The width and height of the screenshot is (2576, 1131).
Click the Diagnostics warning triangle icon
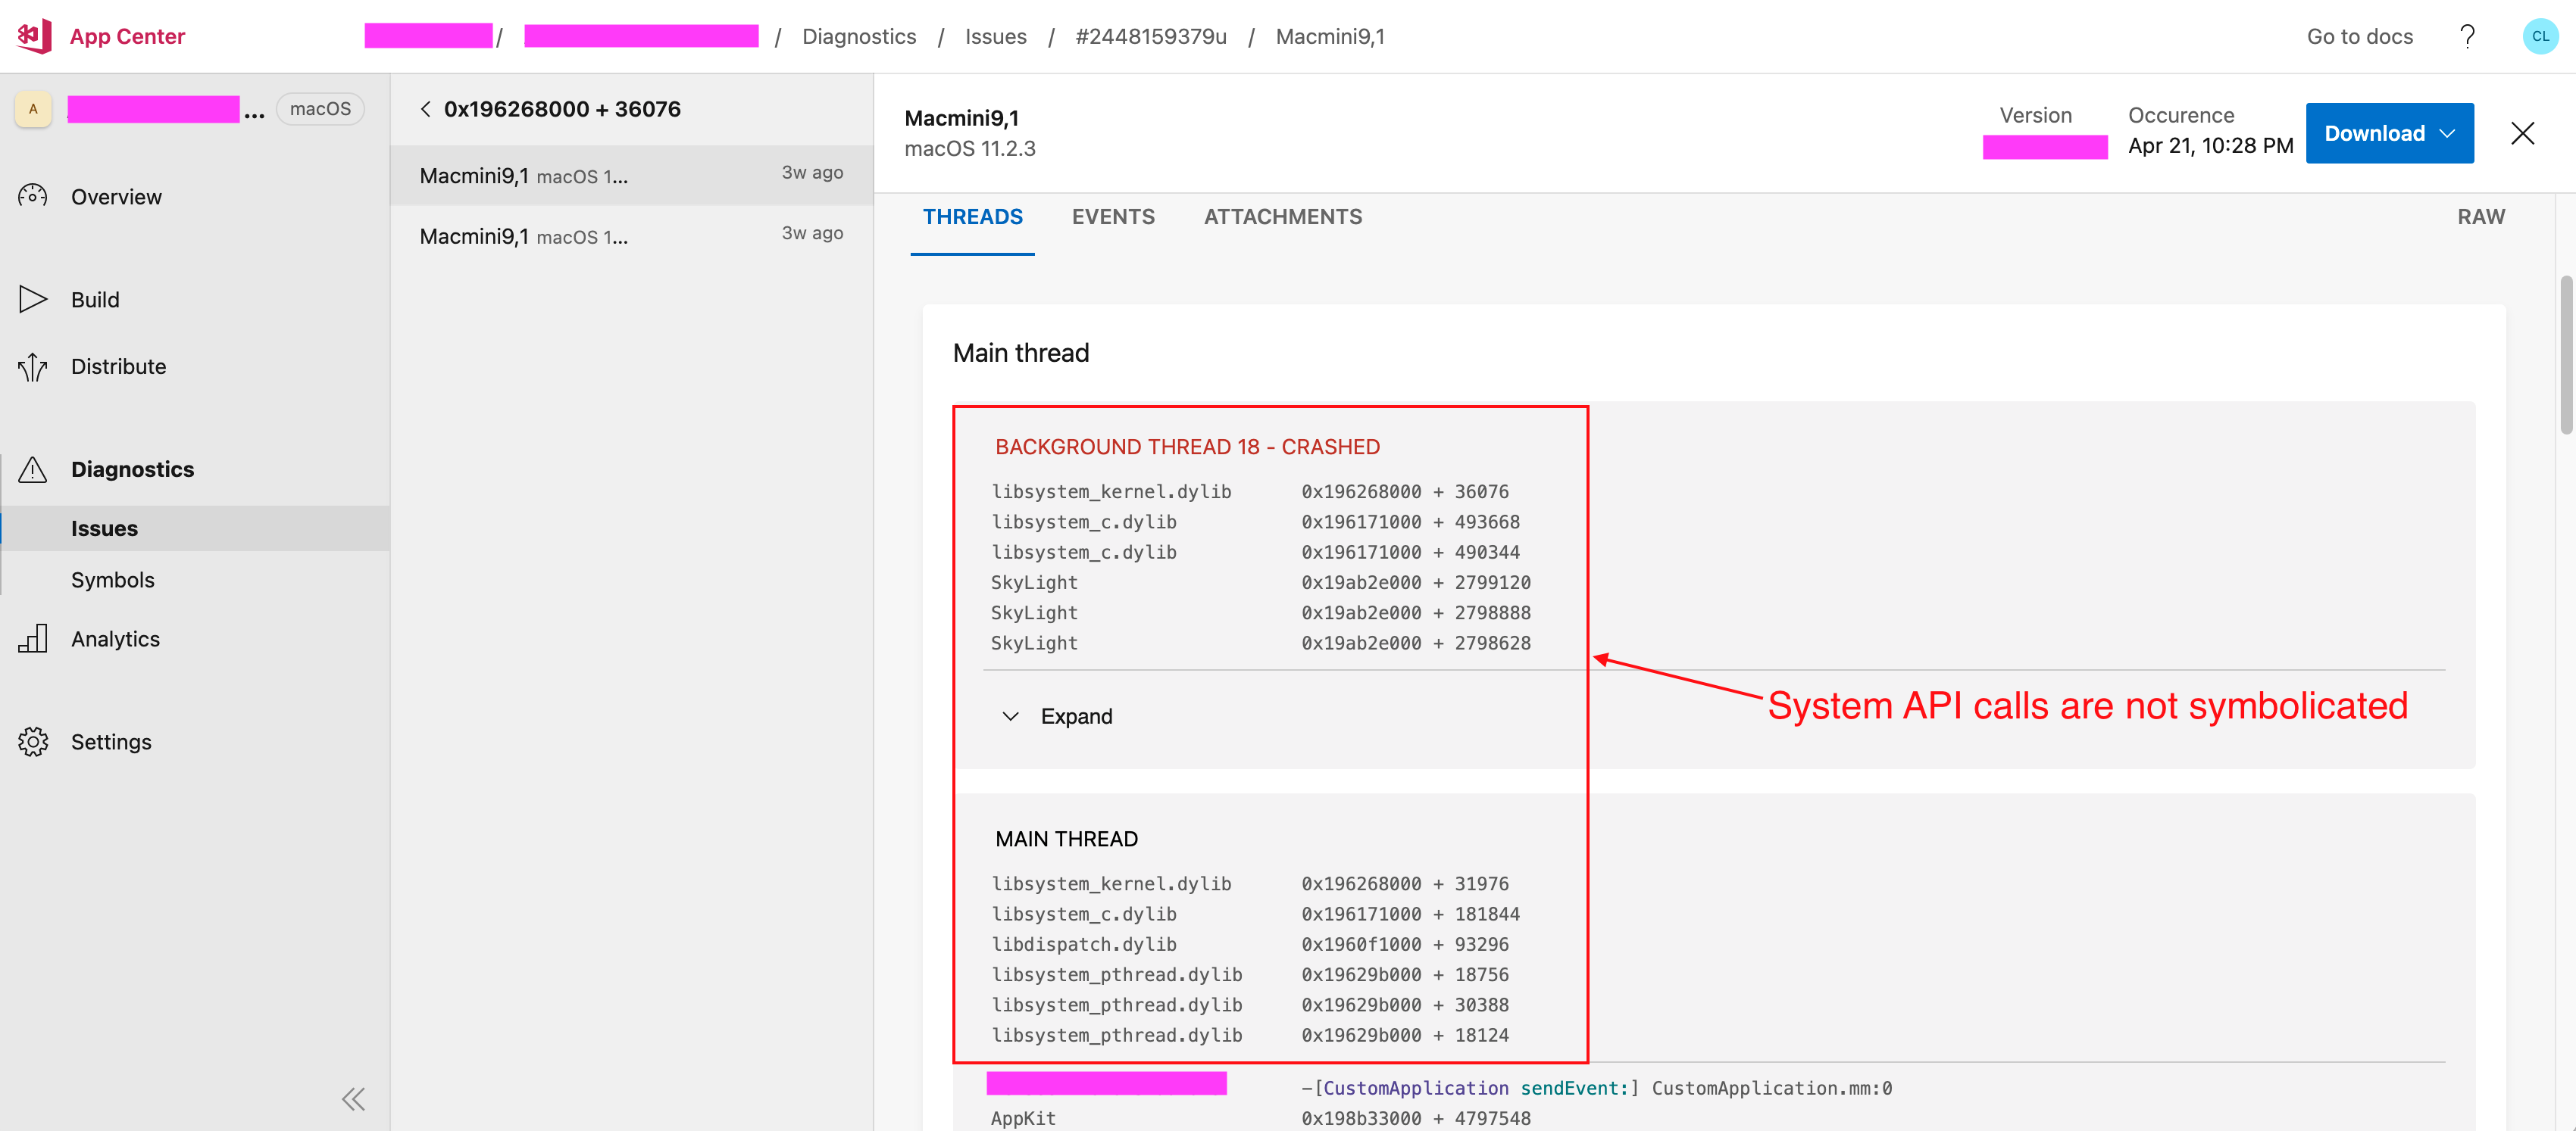click(x=33, y=469)
